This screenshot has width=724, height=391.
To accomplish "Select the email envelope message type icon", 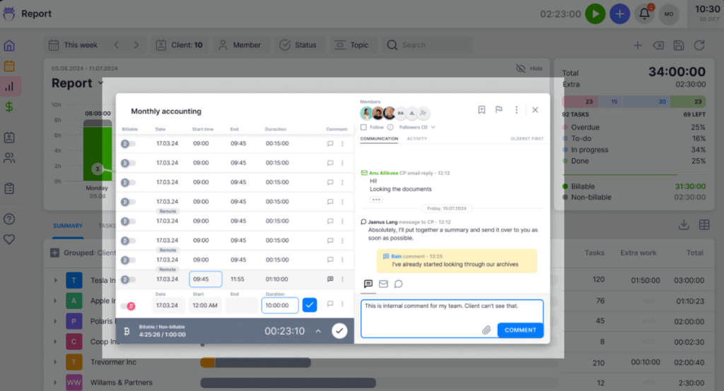I will pyautogui.click(x=383, y=284).
